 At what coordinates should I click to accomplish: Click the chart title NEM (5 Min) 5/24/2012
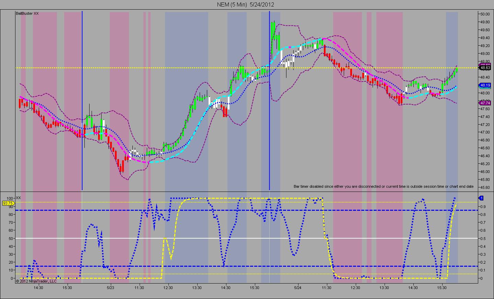tap(245, 4)
